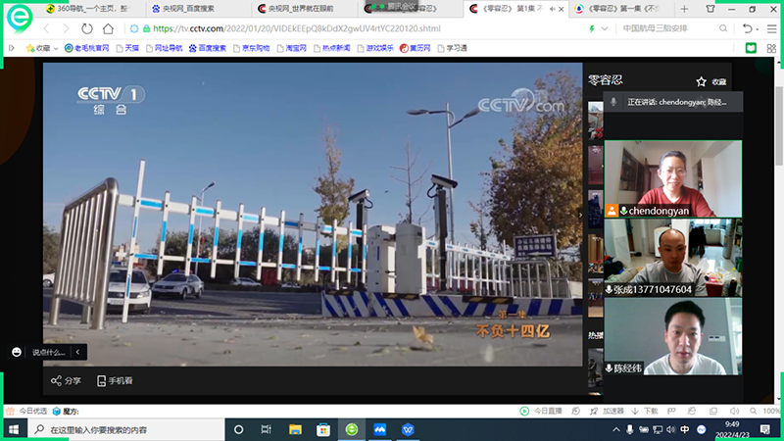This screenshot has height=441, width=784.
Task: Open Microsoft Store from the taskbar
Action: click(323, 429)
